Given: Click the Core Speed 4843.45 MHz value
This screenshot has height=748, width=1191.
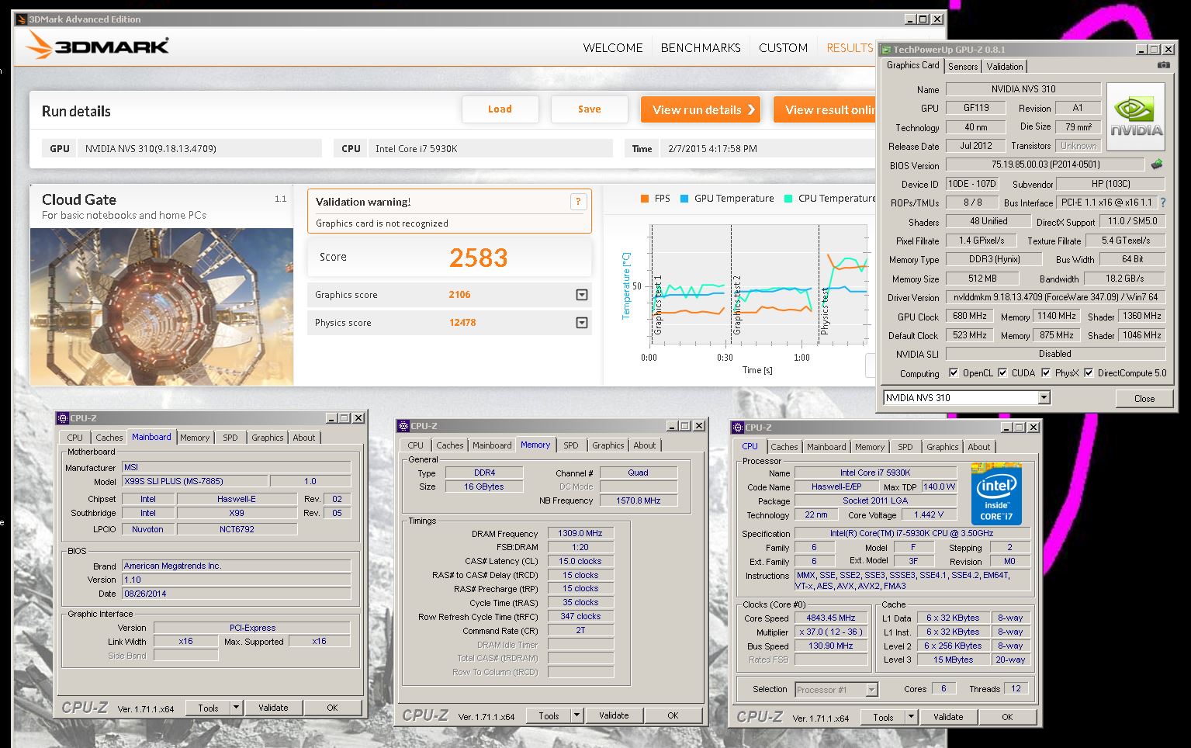Looking at the screenshot, I should pos(831,618).
